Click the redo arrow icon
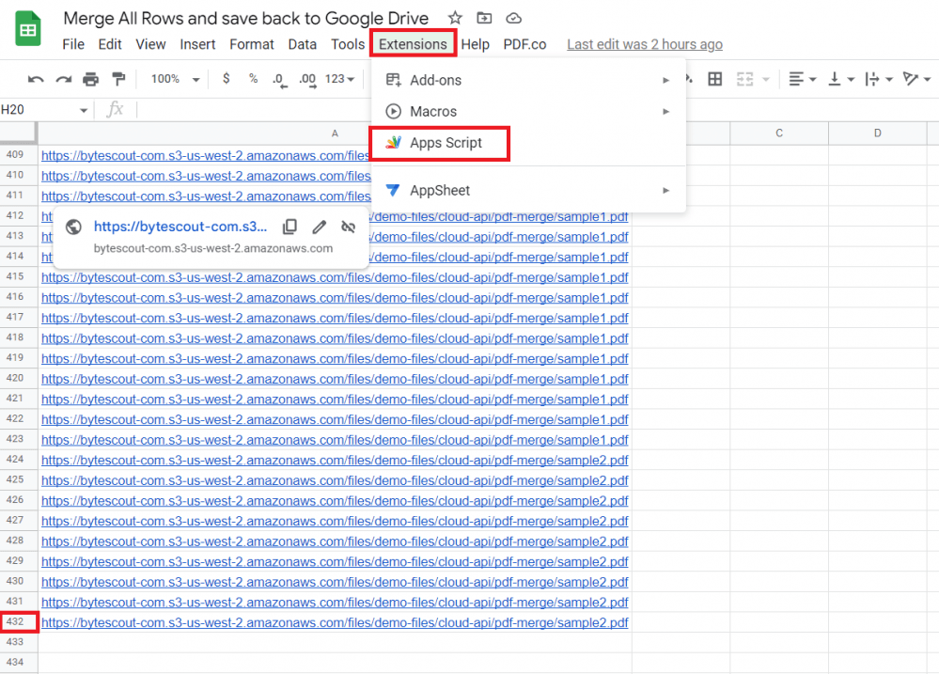Viewport: 939px width, 674px height. click(63, 79)
